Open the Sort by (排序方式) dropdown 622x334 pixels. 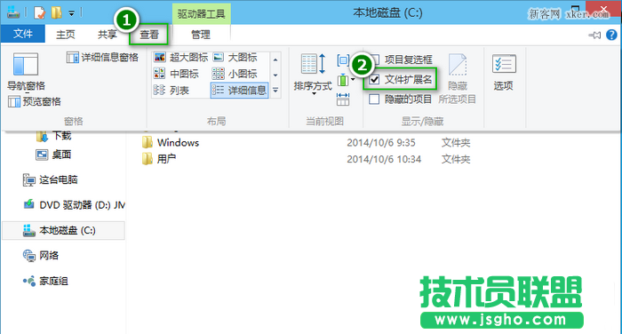pyautogui.click(x=313, y=75)
